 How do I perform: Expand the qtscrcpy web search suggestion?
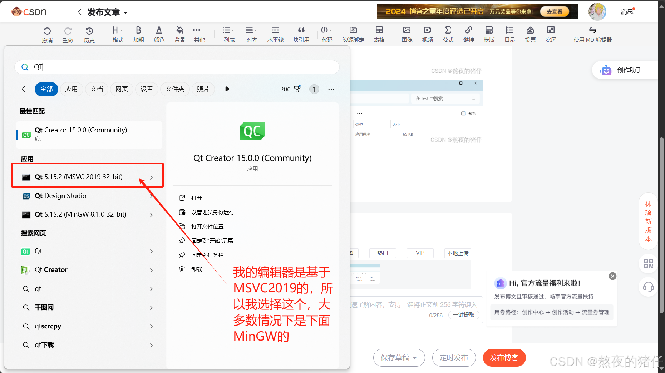[151, 326]
